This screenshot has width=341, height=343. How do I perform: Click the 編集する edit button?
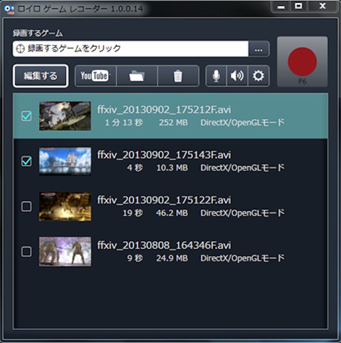click(x=41, y=76)
